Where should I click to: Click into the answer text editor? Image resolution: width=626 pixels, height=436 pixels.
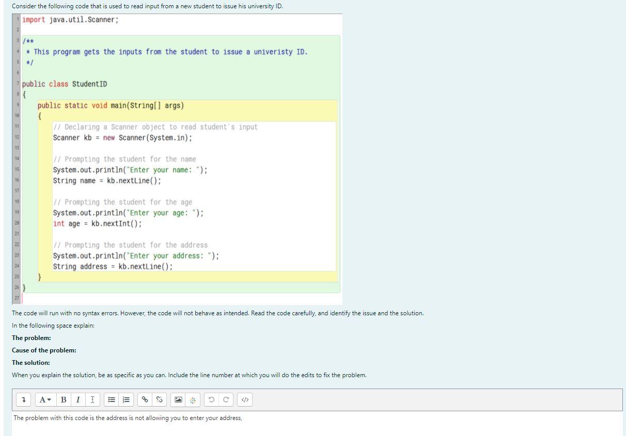coord(317,424)
